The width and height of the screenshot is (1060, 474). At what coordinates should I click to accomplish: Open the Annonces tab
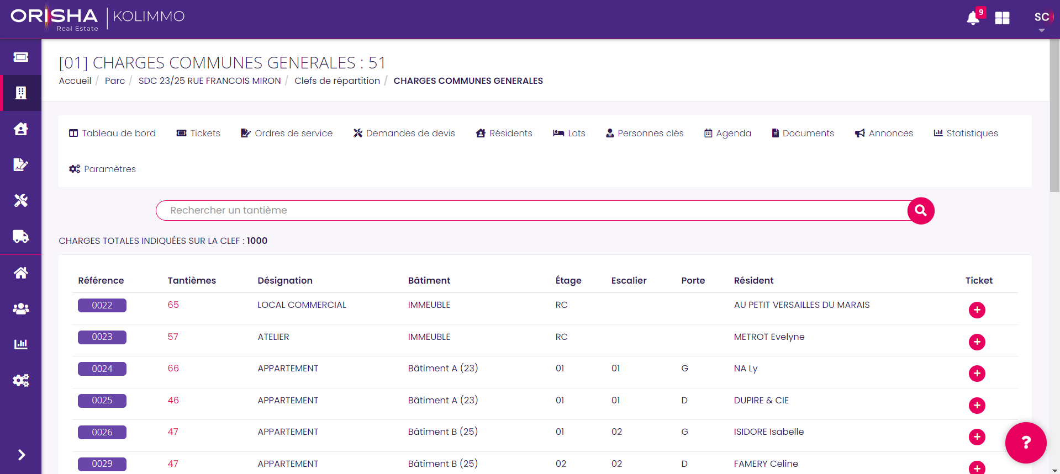tap(884, 133)
